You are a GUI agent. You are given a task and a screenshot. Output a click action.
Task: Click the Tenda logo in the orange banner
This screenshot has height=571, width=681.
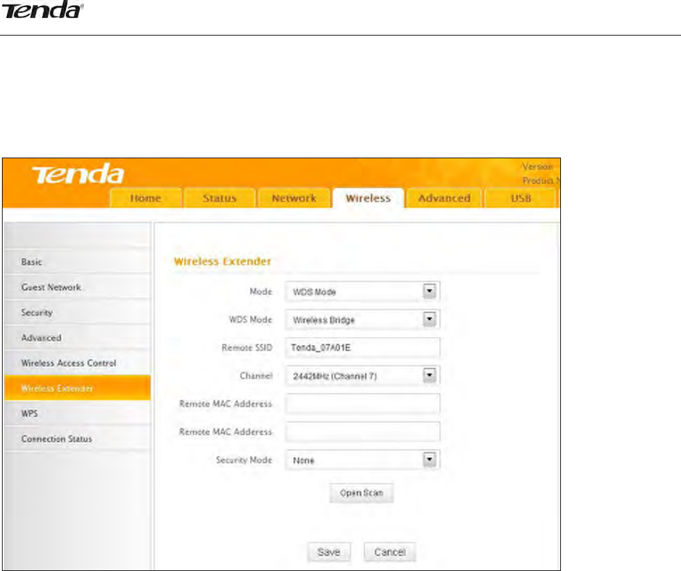[78, 174]
